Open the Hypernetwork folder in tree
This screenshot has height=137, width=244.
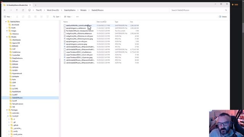[x=17, y=73]
